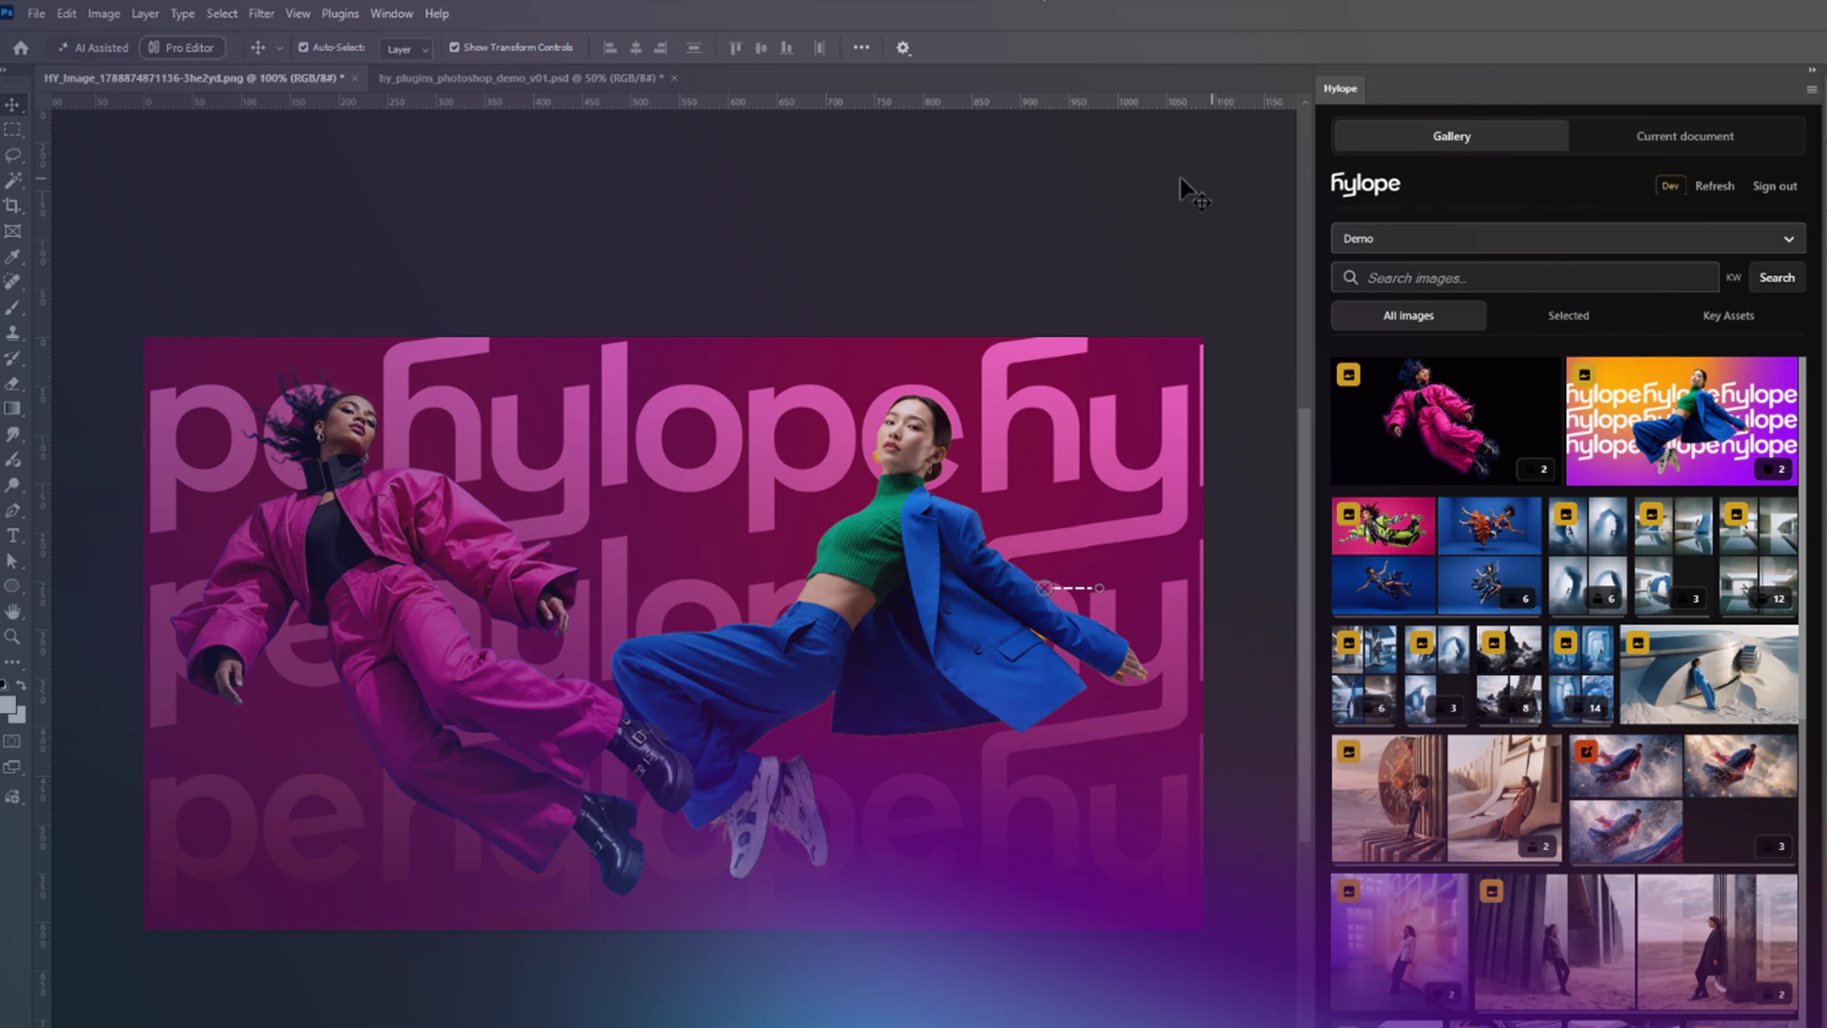Expand the Demo project dropdown

(1568, 239)
